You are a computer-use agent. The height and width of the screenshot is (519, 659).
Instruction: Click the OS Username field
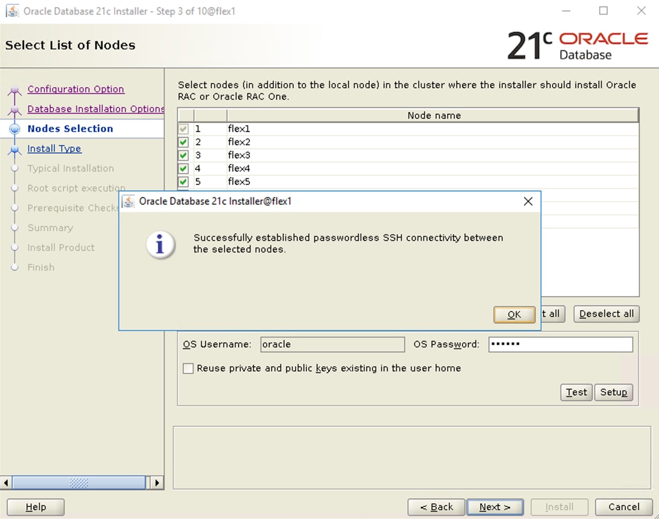332,344
